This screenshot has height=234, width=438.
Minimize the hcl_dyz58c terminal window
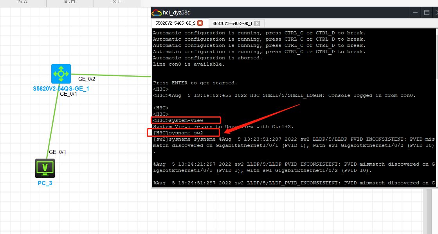click(415, 13)
